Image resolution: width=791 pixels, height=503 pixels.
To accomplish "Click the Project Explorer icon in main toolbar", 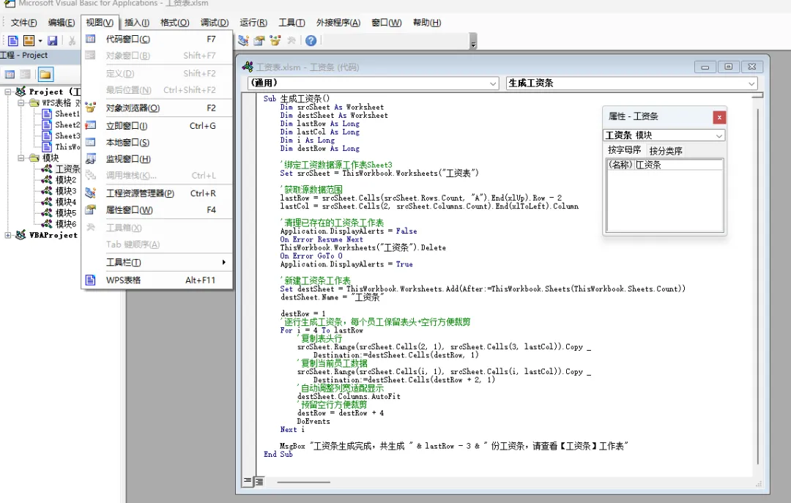I will (x=244, y=41).
